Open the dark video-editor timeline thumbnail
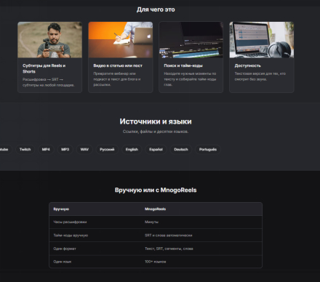320x282 pixels. tap(191, 40)
